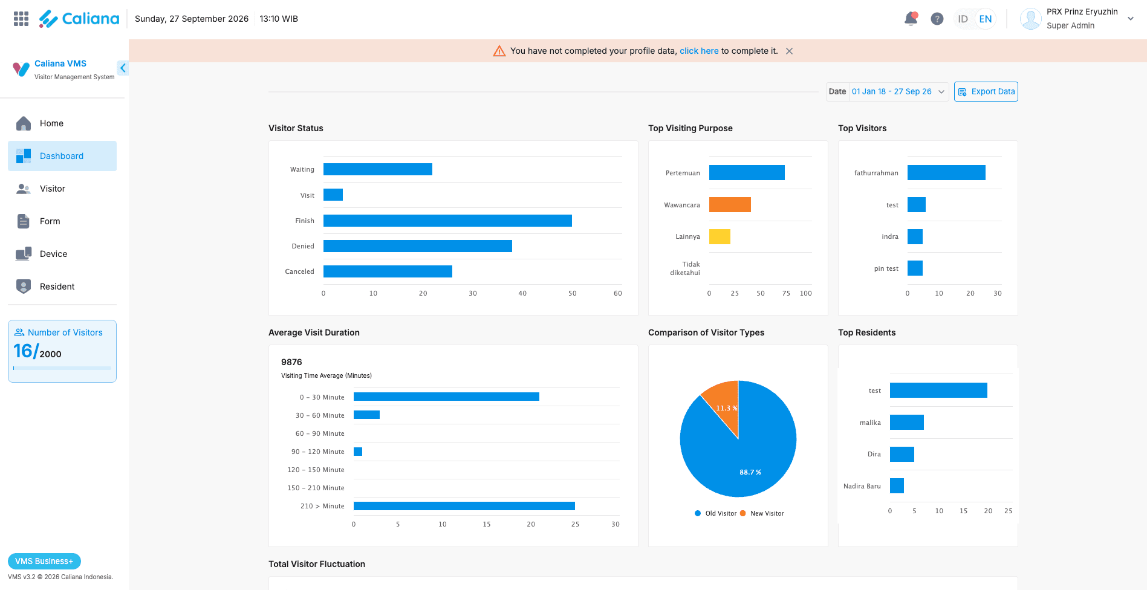Open the Resident menu
Viewport: 1147px width, 590px height.
coord(62,287)
